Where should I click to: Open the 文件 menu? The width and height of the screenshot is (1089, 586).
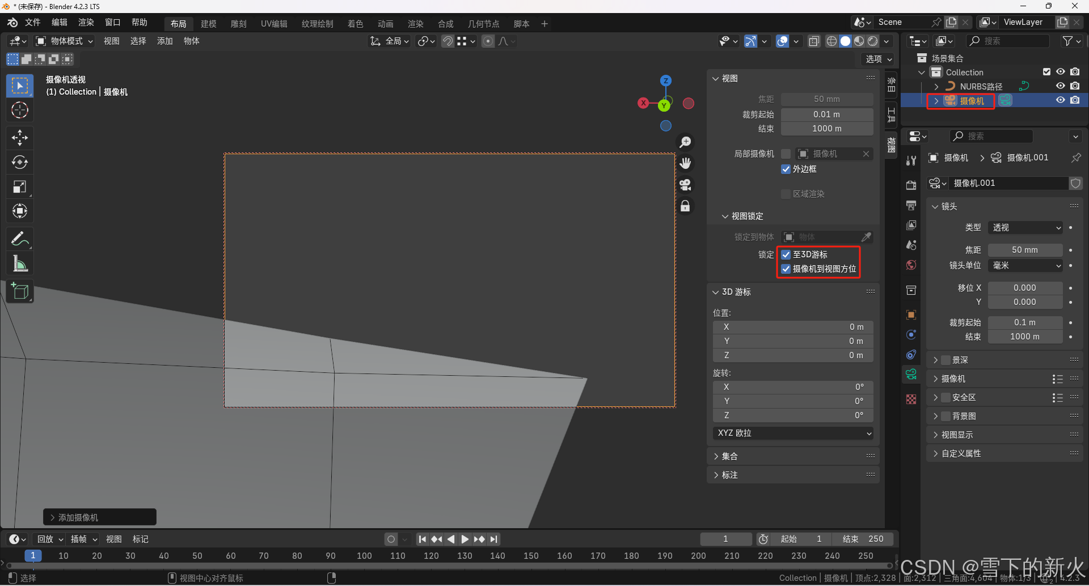(x=33, y=23)
